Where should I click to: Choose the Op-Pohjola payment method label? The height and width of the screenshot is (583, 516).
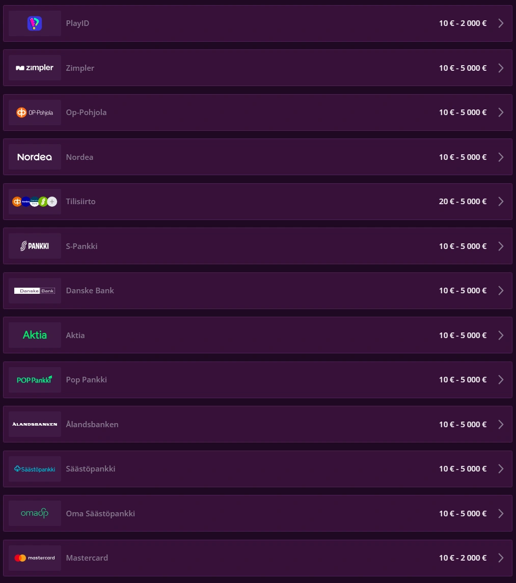click(x=86, y=113)
